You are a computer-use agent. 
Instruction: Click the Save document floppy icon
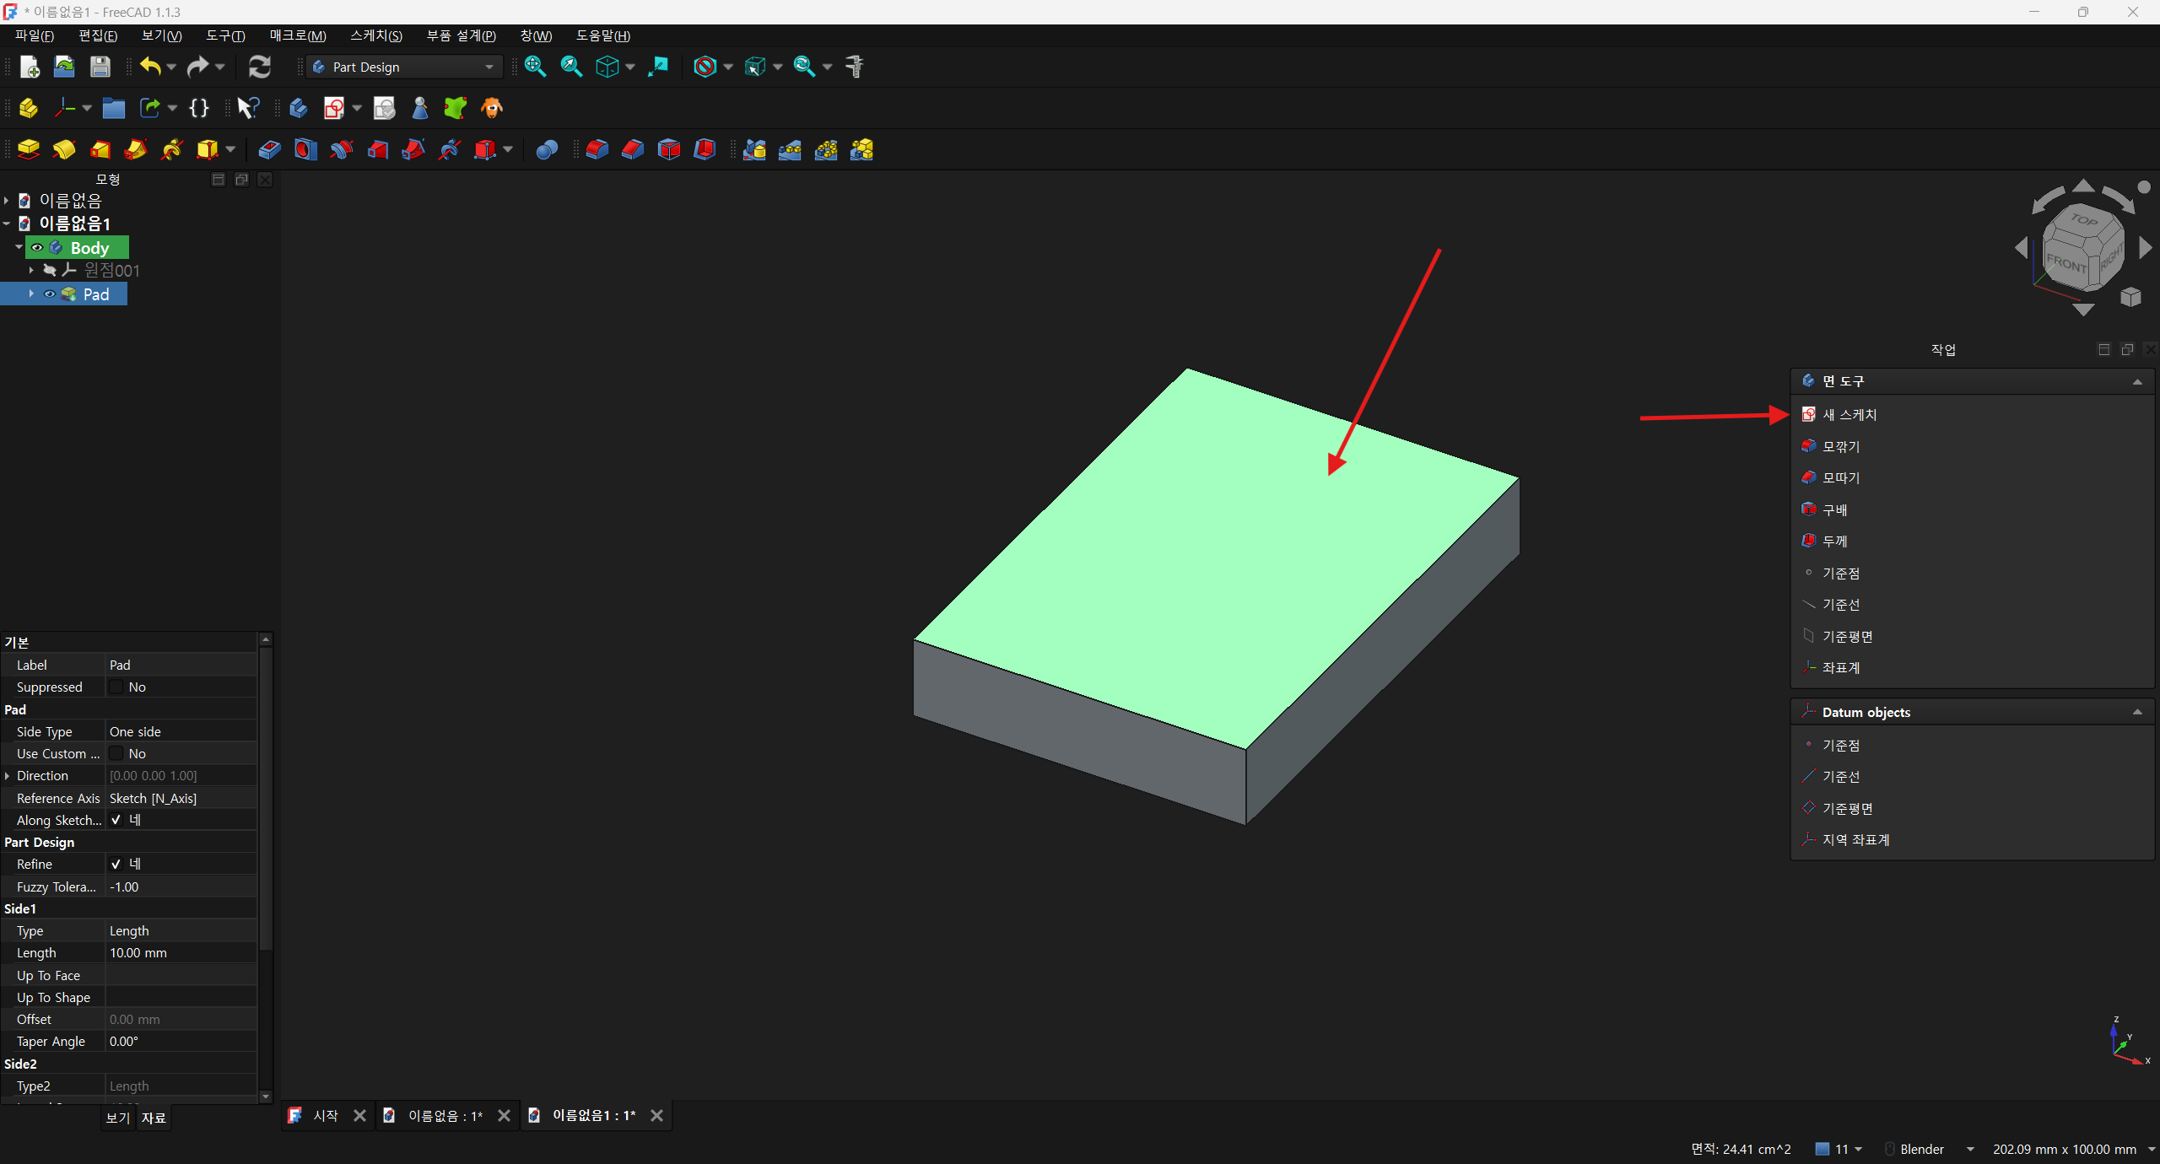[100, 67]
